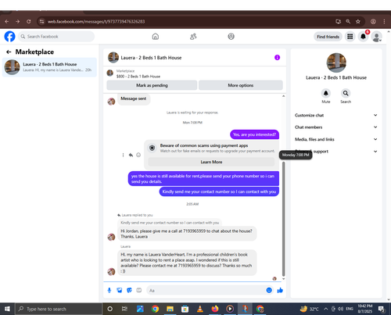Open Task View on taskbar

(124, 309)
